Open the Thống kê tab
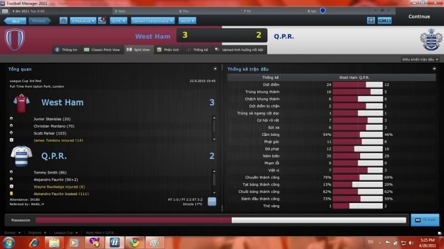This screenshot has height=249, width=444. pyautogui.click(x=197, y=50)
